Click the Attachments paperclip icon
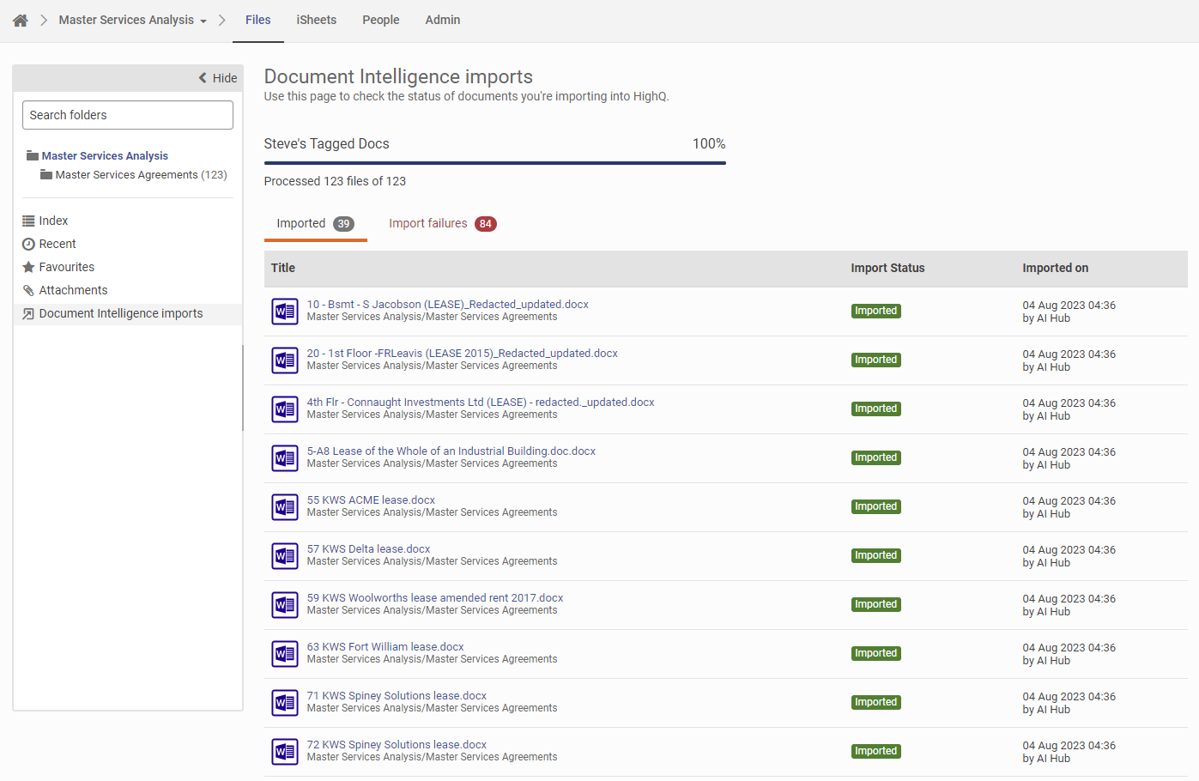This screenshot has height=781, width=1199. click(28, 291)
